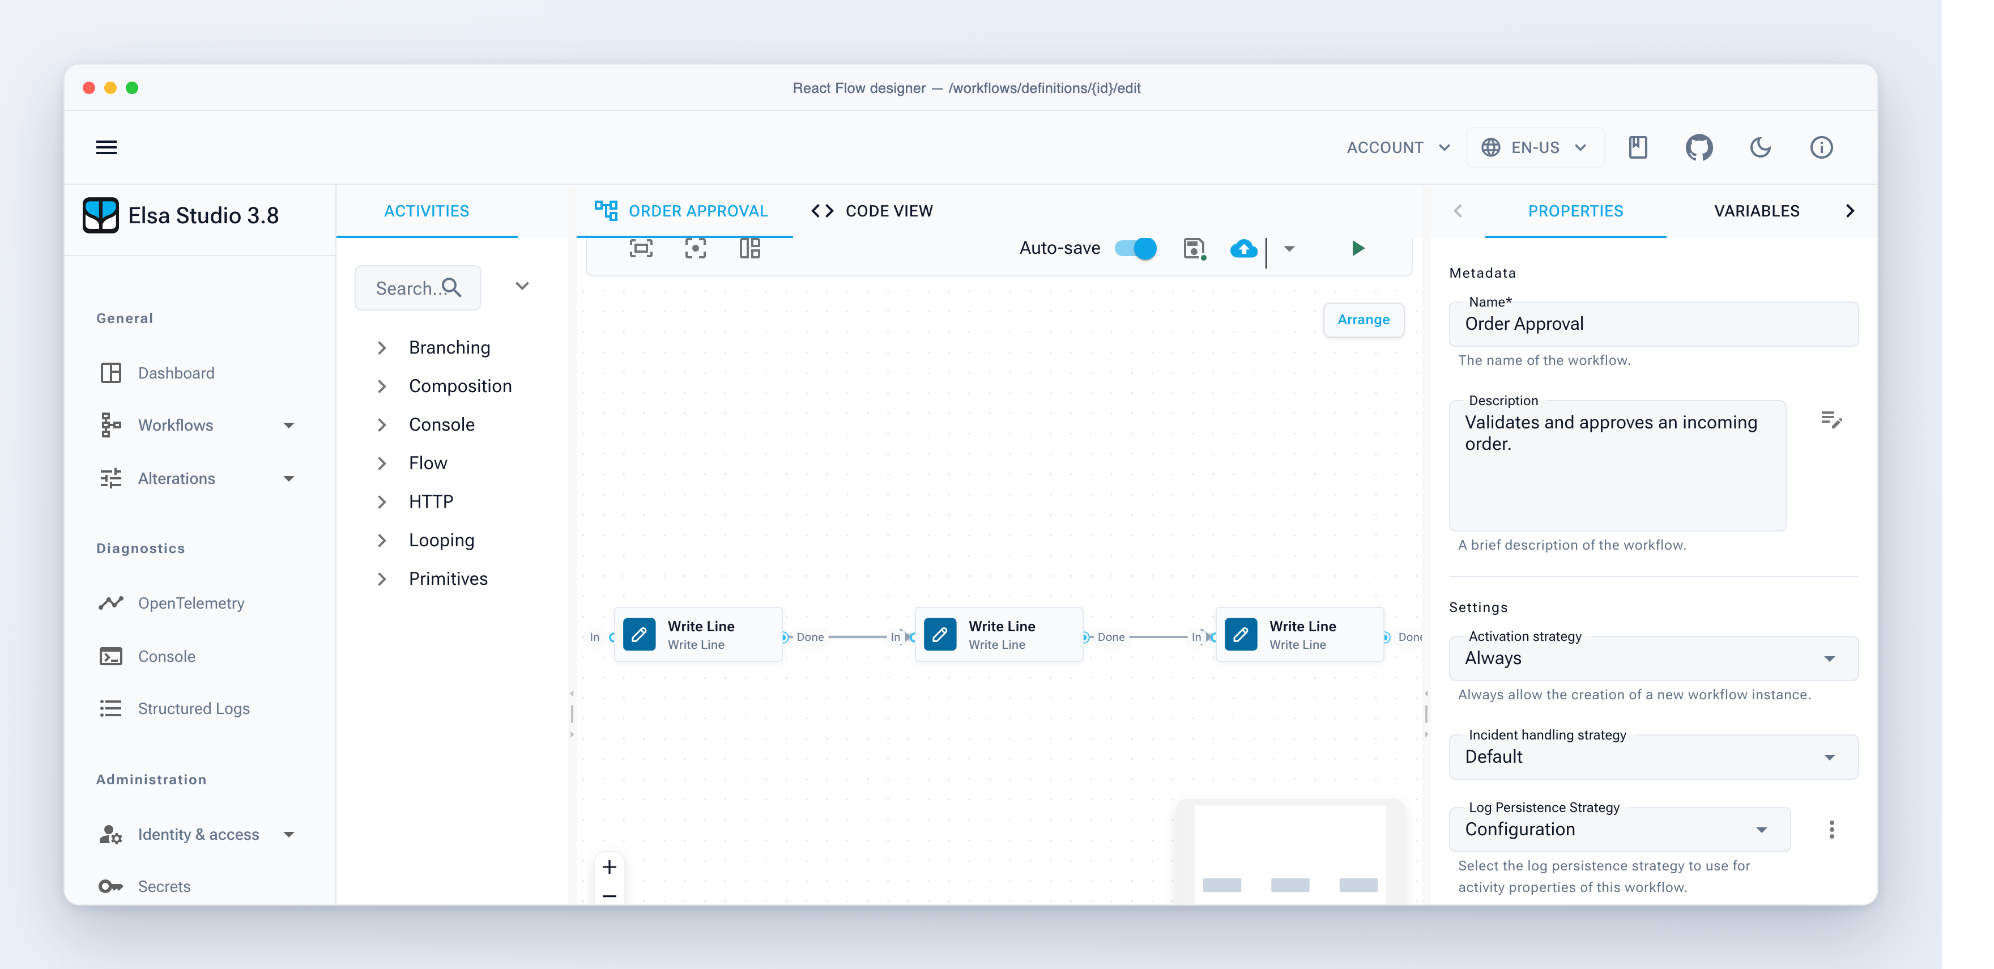Select the last Write Line node icon
1994x969 pixels.
[1240, 634]
